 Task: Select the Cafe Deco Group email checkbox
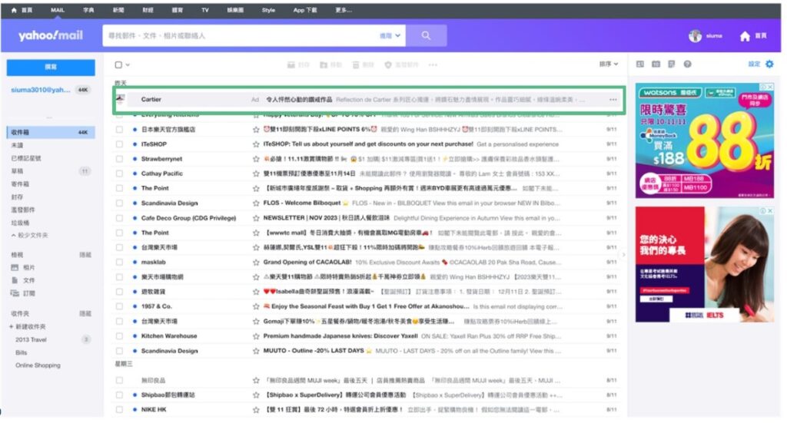119,218
